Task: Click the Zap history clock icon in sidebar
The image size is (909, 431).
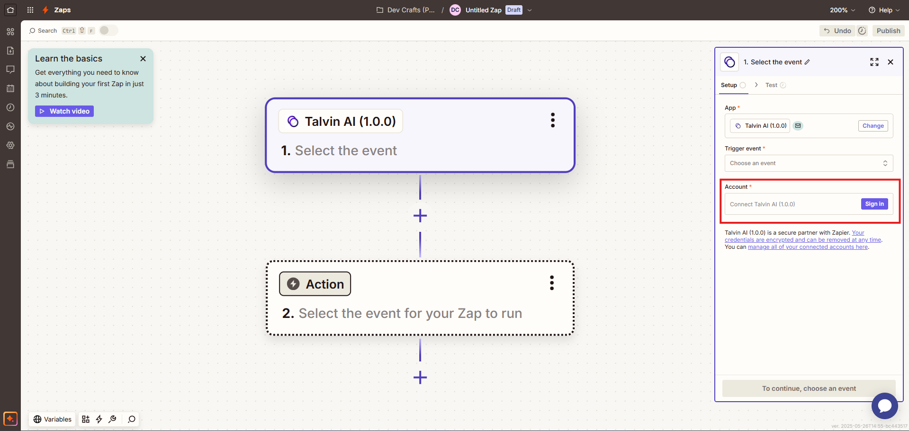Action: (10, 107)
